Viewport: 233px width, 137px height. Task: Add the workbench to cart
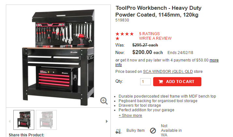coord(177,81)
